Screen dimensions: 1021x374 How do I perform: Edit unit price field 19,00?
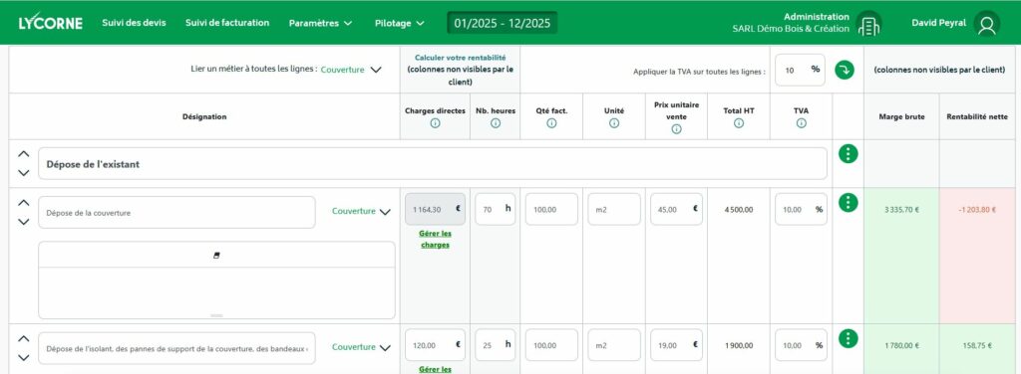pos(676,345)
